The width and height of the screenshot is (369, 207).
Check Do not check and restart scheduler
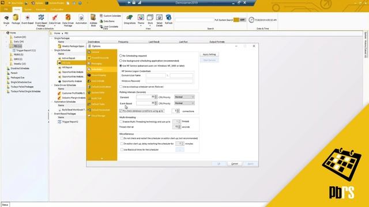[122, 138]
